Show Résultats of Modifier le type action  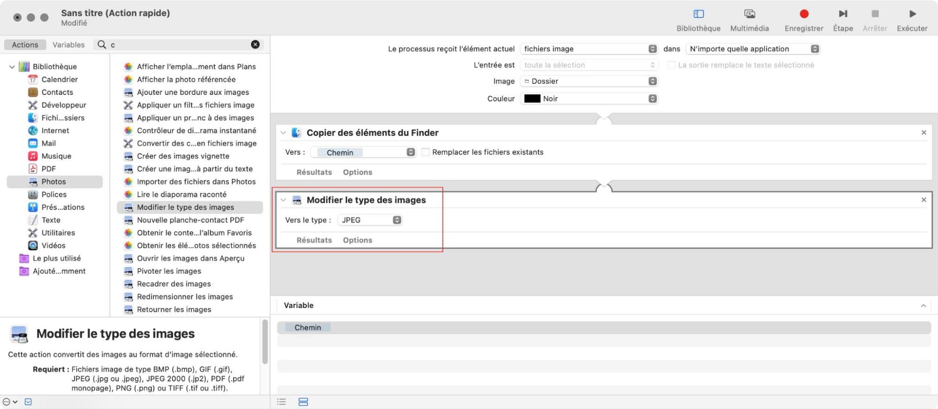314,240
